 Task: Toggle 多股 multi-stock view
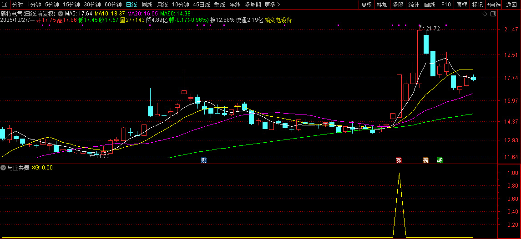[398, 5]
